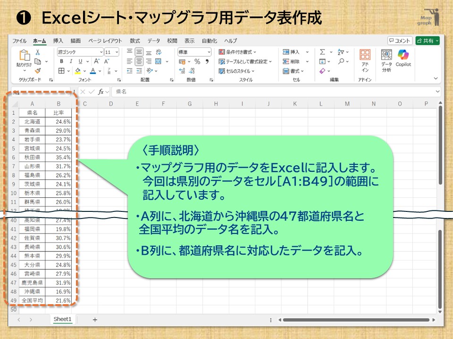Click the text Orientation icon
This screenshot has width=453, height=339.
[x=150, y=71]
